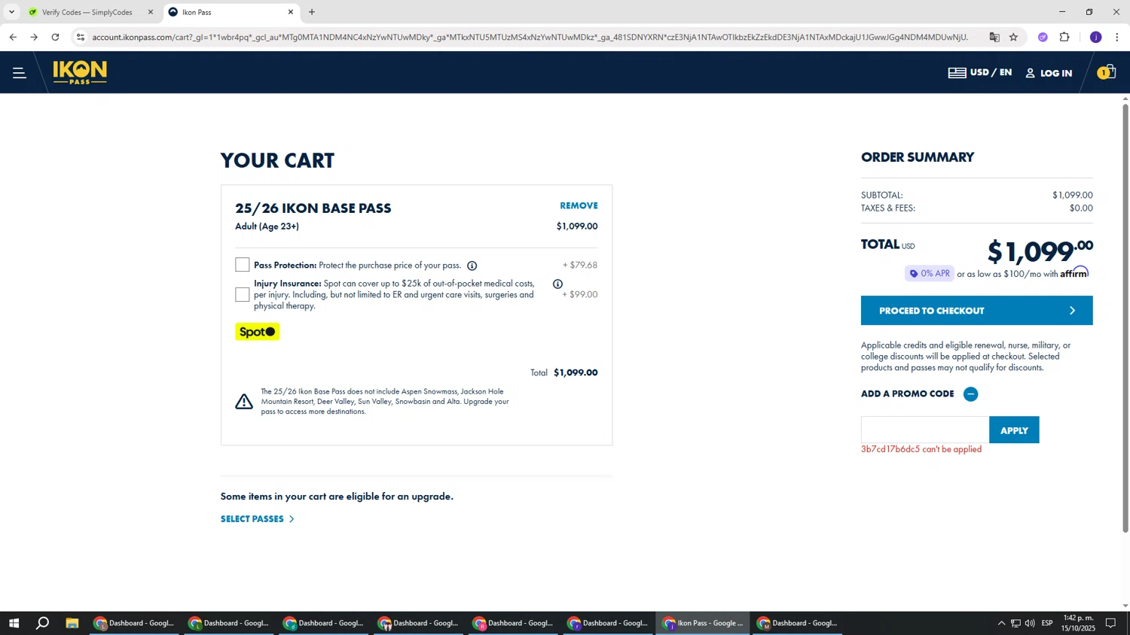Image resolution: width=1130 pixels, height=635 pixels.
Task: Open a new browser tab
Action: click(312, 12)
